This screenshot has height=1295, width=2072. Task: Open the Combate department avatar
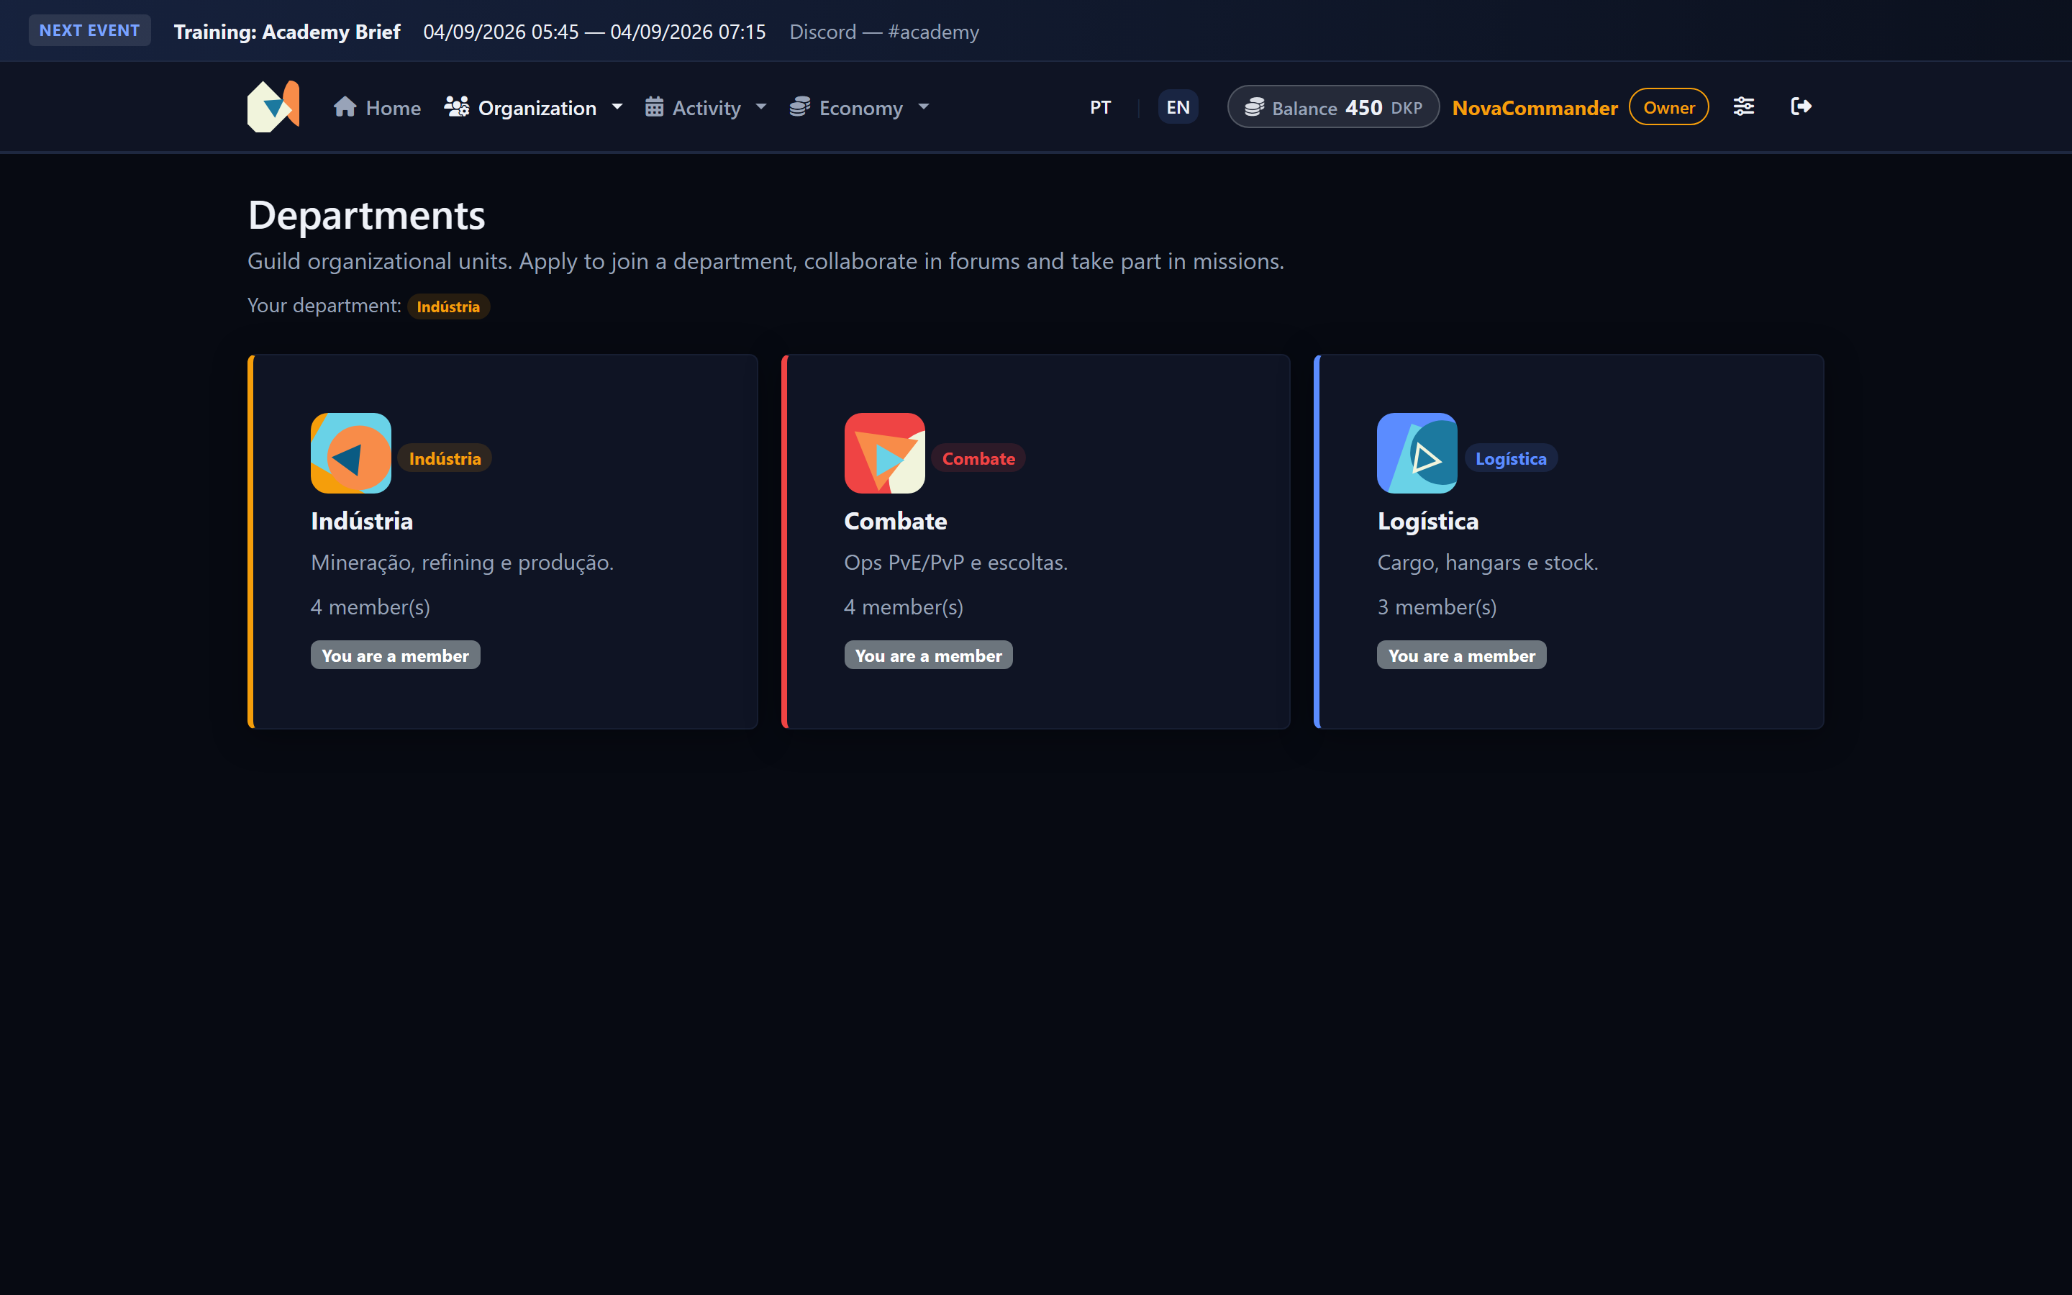884,453
